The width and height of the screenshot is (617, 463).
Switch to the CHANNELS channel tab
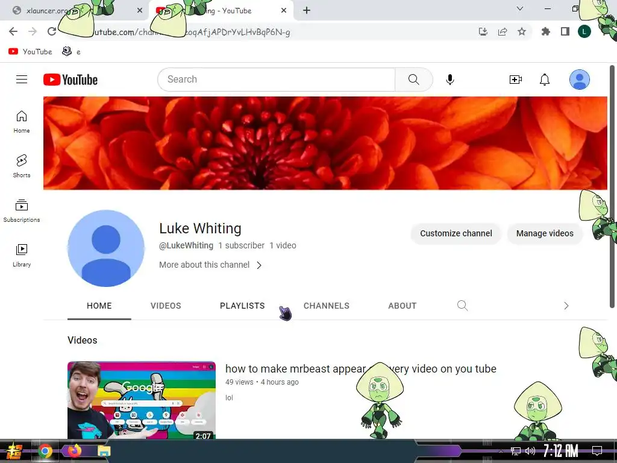[326, 306]
